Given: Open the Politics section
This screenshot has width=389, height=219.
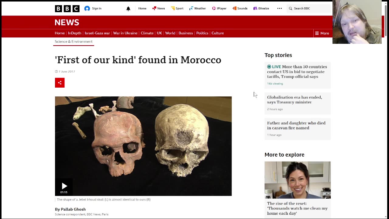Looking at the screenshot, I should point(202,33).
